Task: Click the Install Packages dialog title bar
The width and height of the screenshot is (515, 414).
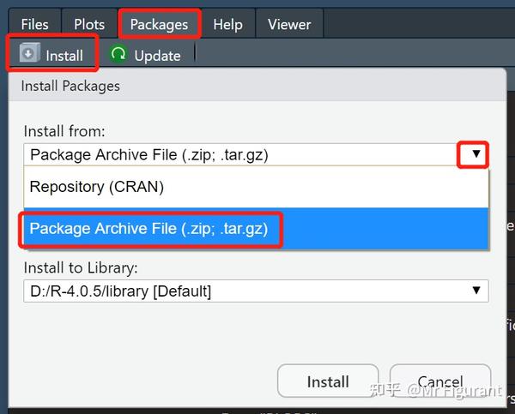Action: [257, 86]
